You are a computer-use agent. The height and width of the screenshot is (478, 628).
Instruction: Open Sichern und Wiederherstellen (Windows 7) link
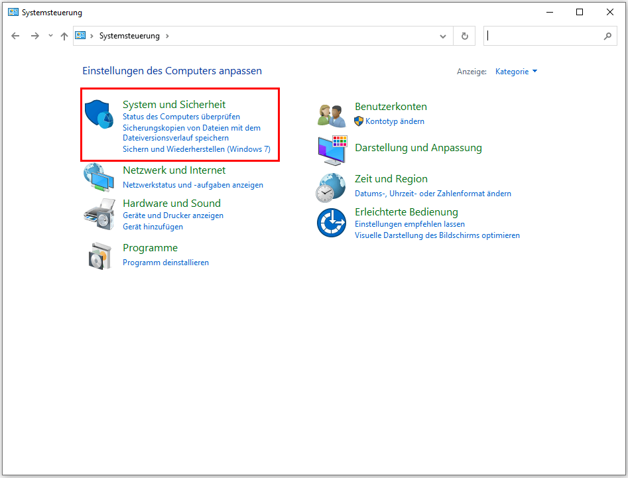point(196,149)
